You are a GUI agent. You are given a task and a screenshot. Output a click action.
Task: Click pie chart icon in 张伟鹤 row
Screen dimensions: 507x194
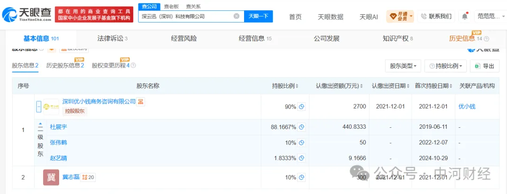tap(302, 143)
